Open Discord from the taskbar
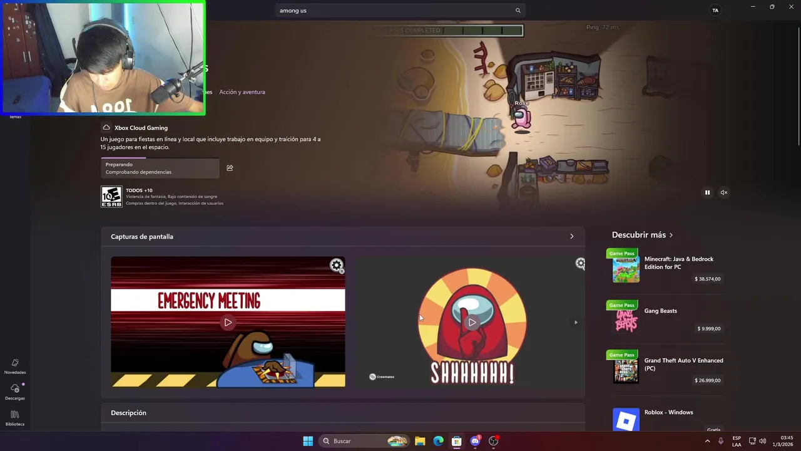Viewport: 801px width, 451px height. coord(475,441)
